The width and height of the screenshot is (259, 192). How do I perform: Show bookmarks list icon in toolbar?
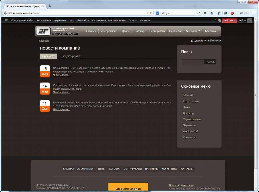tap(225, 13)
